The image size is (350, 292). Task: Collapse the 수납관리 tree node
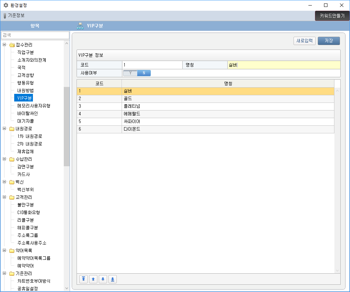click(x=5, y=159)
